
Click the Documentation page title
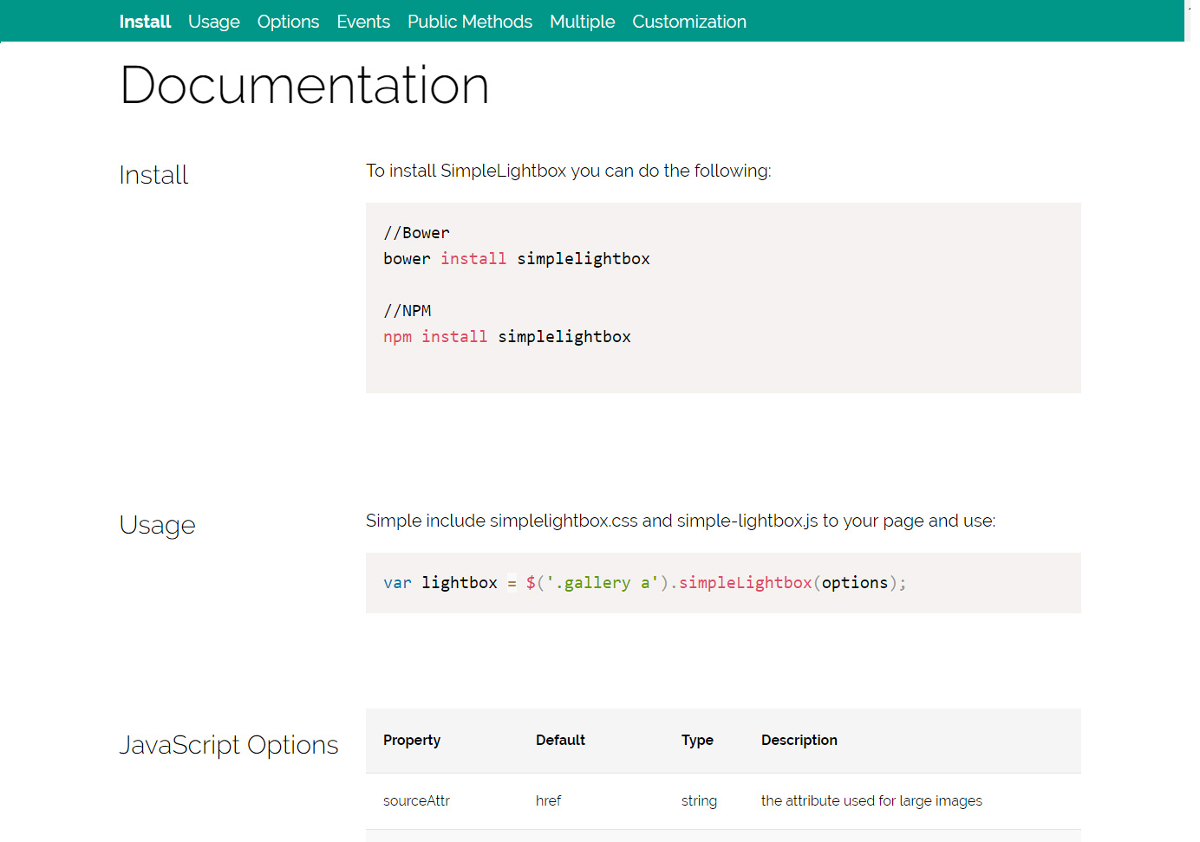pyautogui.click(x=304, y=86)
